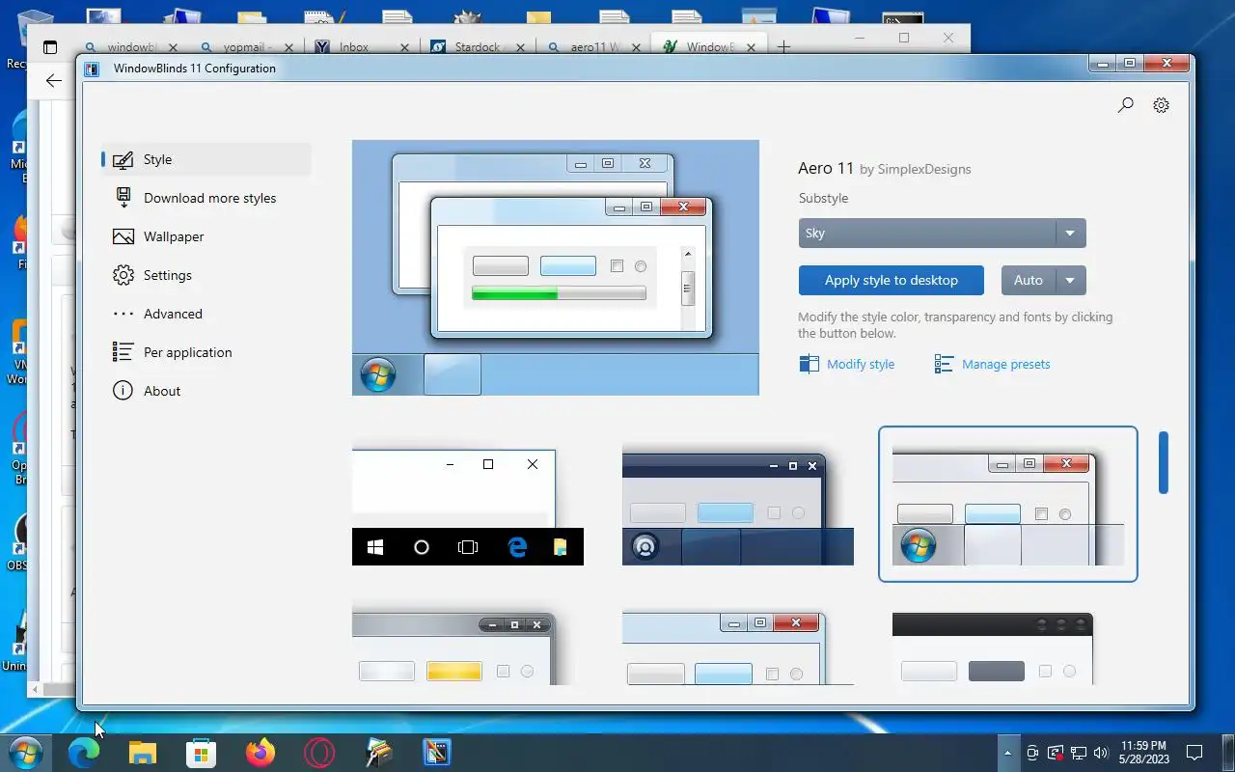Image resolution: width=1235 pixels, height=772 pixels.
Task: Close the yopmail browser tab
Action: click(x=289, y=47)
